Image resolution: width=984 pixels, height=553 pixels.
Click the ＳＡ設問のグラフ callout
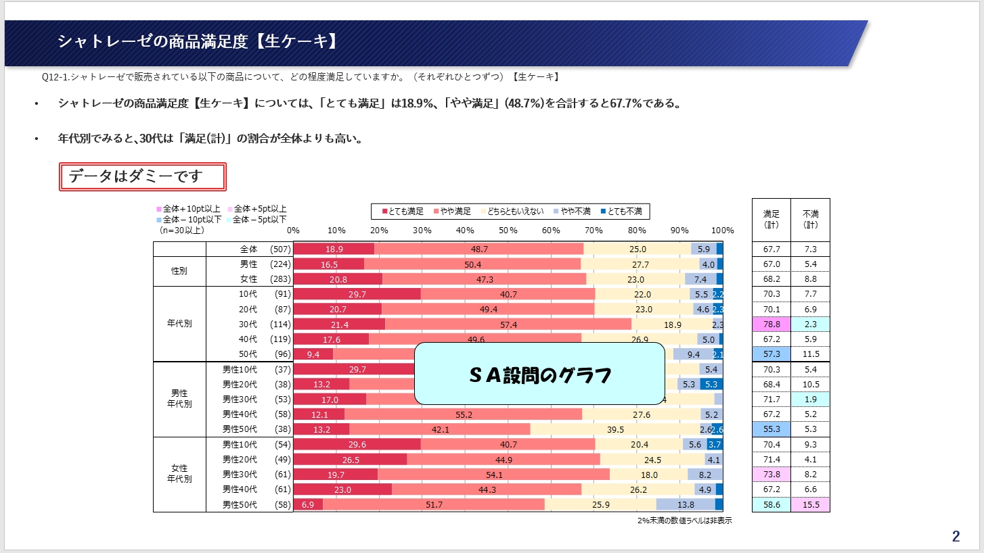point(539,374)
